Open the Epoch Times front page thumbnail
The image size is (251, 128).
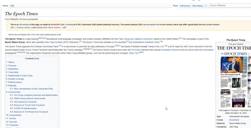(x=235, y=80)
